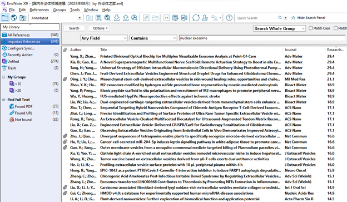The image size is (347, 202).
Task: Click the Import download-arrow icon
Action: click(117, 18)
